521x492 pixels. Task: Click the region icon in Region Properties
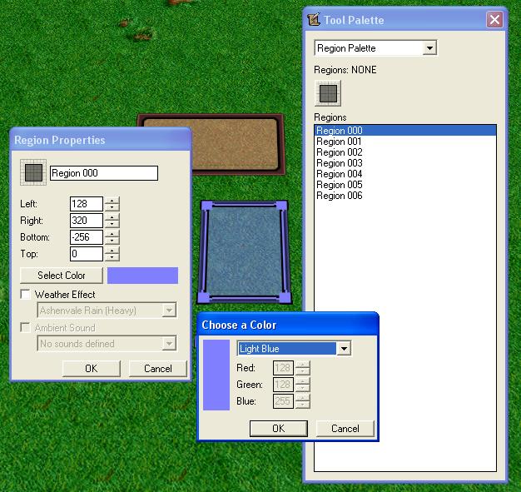click(33, 172)
